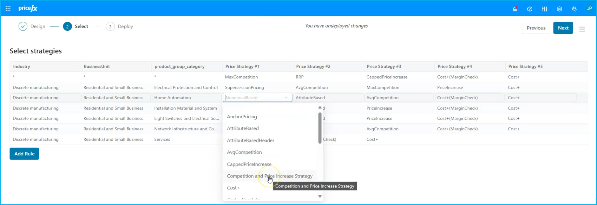Click the Add Rule button
The width and height of the screenshot is (597, 205).
coord(24,154)
